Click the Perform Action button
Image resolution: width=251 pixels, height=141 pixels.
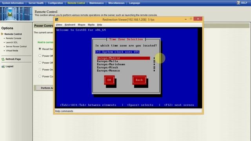pyautogui.click(x=44, y=88)
